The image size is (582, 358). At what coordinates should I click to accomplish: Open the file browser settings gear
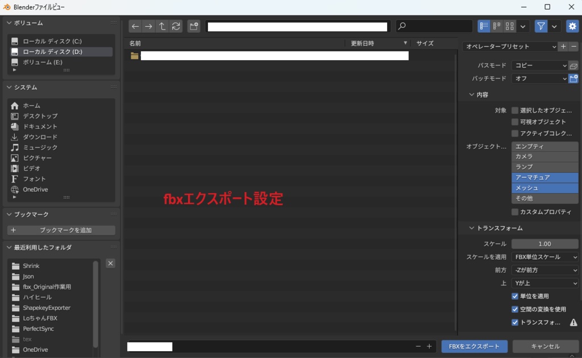point(573,25)
